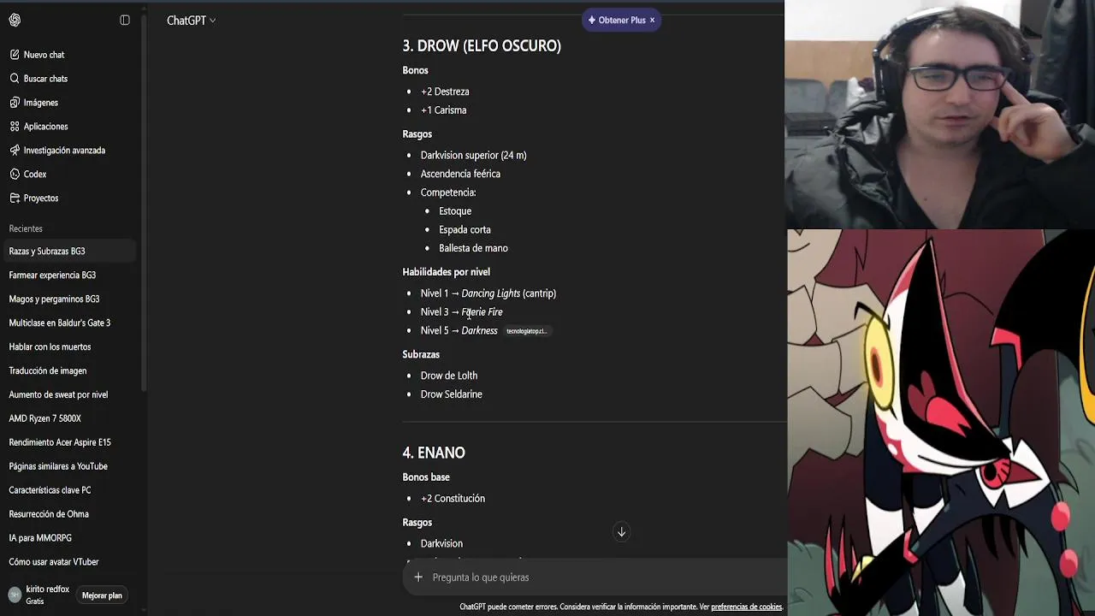Screen dimensions: 1095x616
Task: Open the Imágenes sidebar icon
Action: tap(15, 103)
